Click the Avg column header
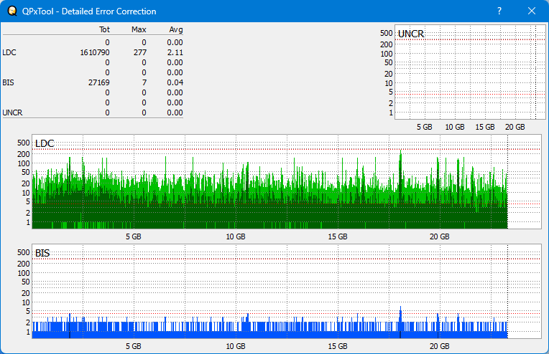 point(176,29)
